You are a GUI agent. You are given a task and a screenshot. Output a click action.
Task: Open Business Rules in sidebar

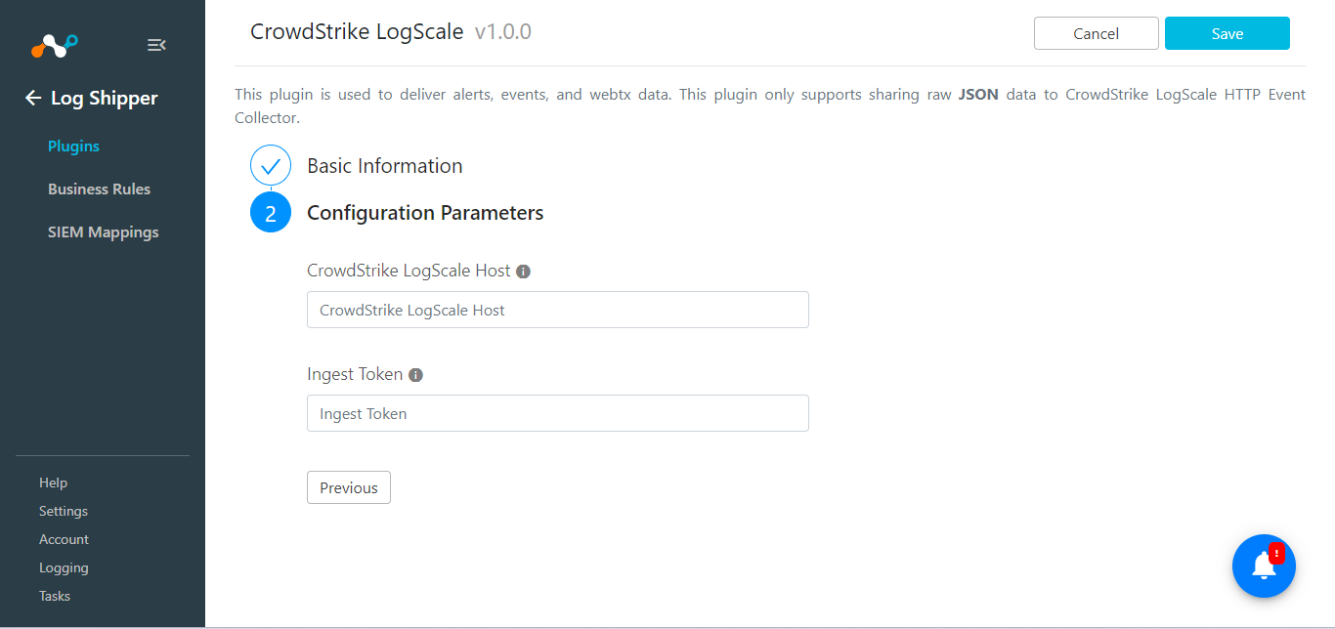tap(99, 189)
